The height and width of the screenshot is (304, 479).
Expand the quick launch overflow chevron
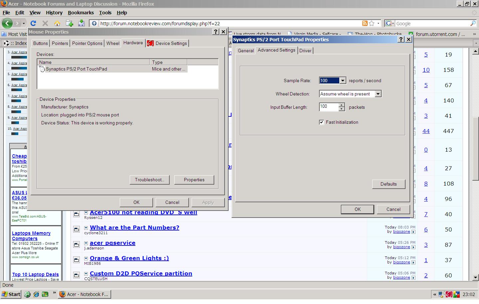54,293
